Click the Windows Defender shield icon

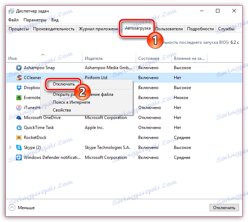pyautogui.click(x=19, y=158)
